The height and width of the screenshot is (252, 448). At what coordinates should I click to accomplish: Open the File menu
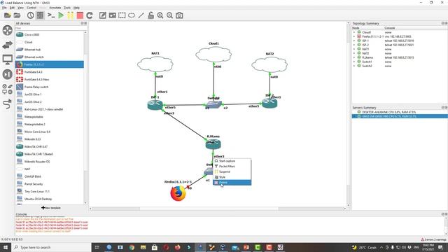point(4,8)
